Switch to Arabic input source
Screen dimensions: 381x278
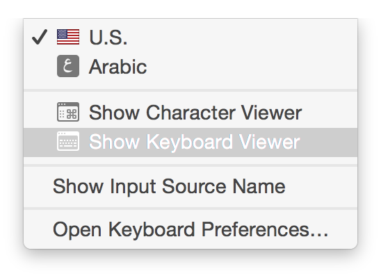(190, 66)
